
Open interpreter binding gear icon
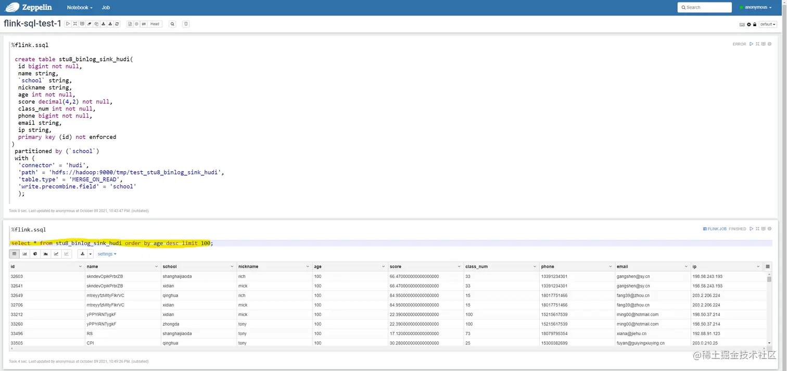pos(749,24)
